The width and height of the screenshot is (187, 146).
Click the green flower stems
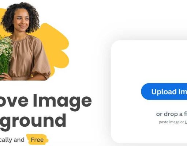(x=4, y=63)
